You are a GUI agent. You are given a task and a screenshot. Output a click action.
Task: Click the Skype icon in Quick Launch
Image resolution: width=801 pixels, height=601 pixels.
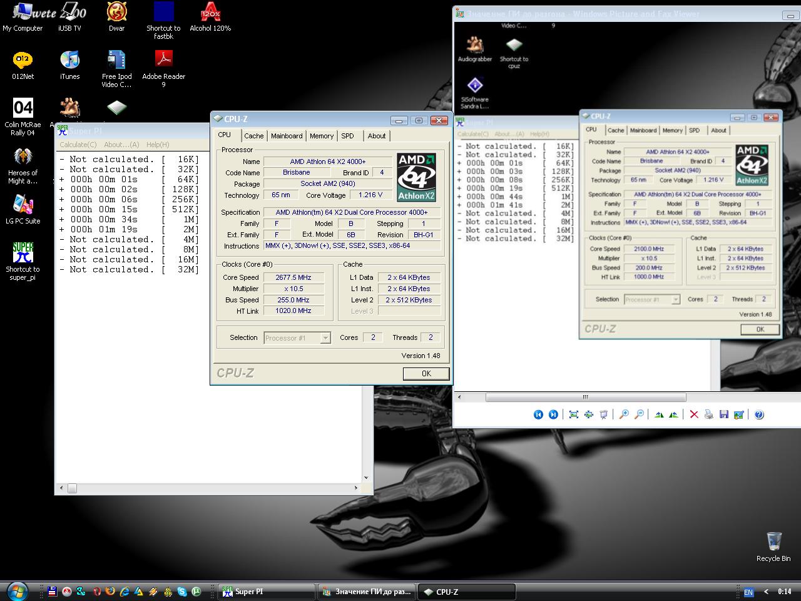pyautogui.click(x=181, y=592)
